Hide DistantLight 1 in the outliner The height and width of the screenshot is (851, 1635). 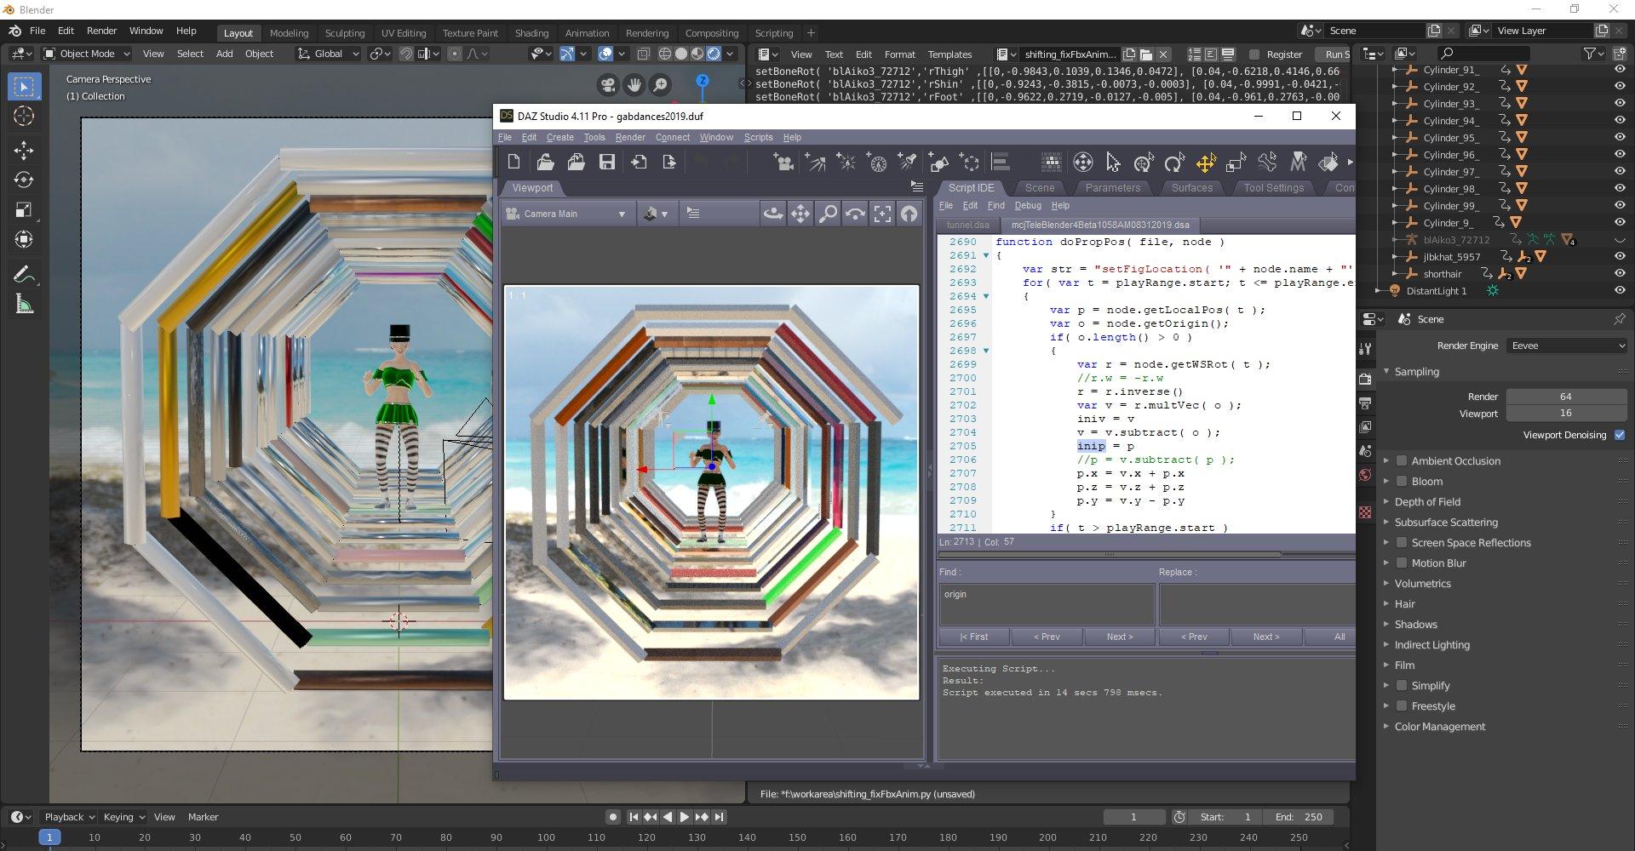(1620, 291)
